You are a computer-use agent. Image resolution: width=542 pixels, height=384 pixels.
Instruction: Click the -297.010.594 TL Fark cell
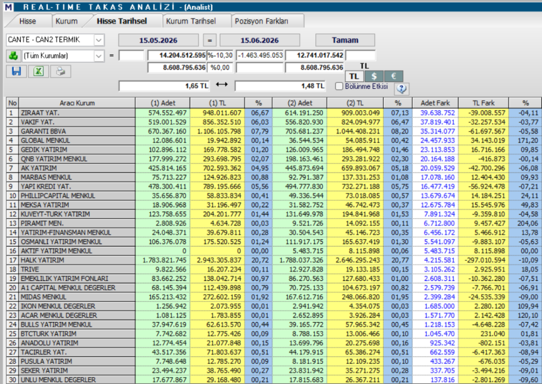[483, 260]
